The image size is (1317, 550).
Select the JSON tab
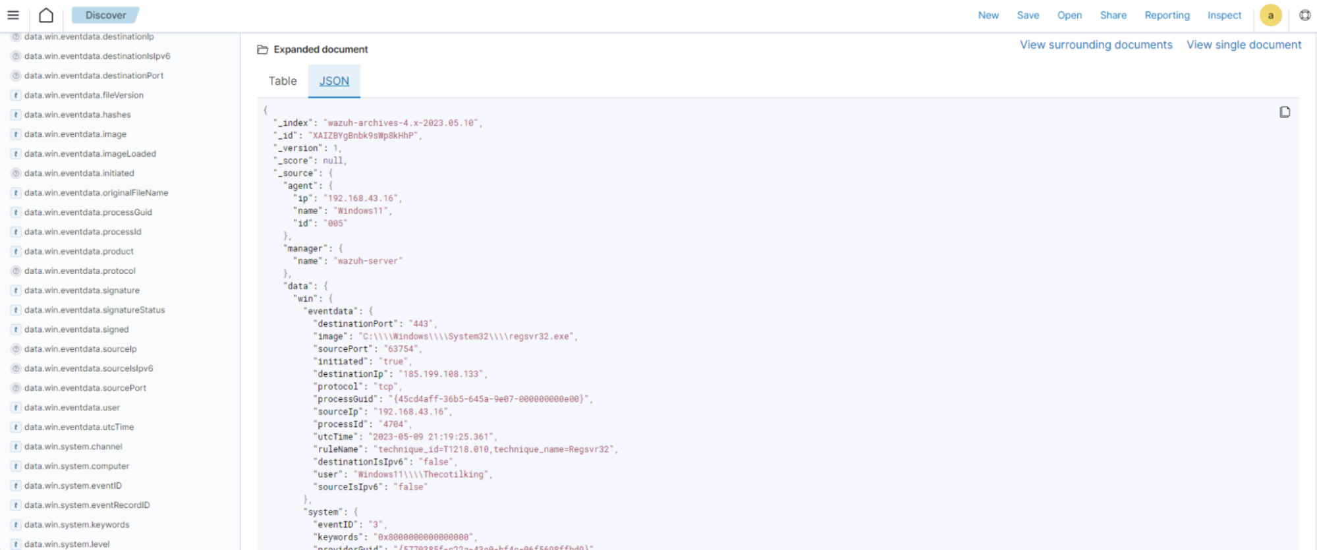[x=334, y=81]
